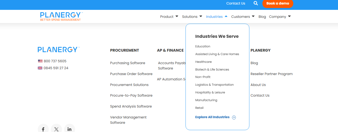The width and height of the screenshot is (338, 132).
Task: Click the UK flag icon
Action: pos(40,68)
